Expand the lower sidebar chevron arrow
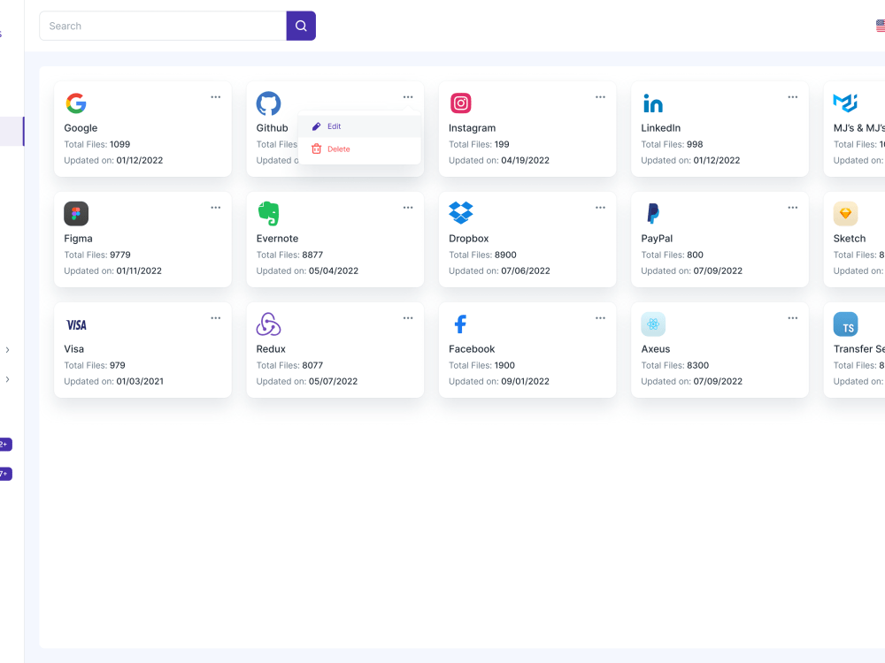 point(7,379)
